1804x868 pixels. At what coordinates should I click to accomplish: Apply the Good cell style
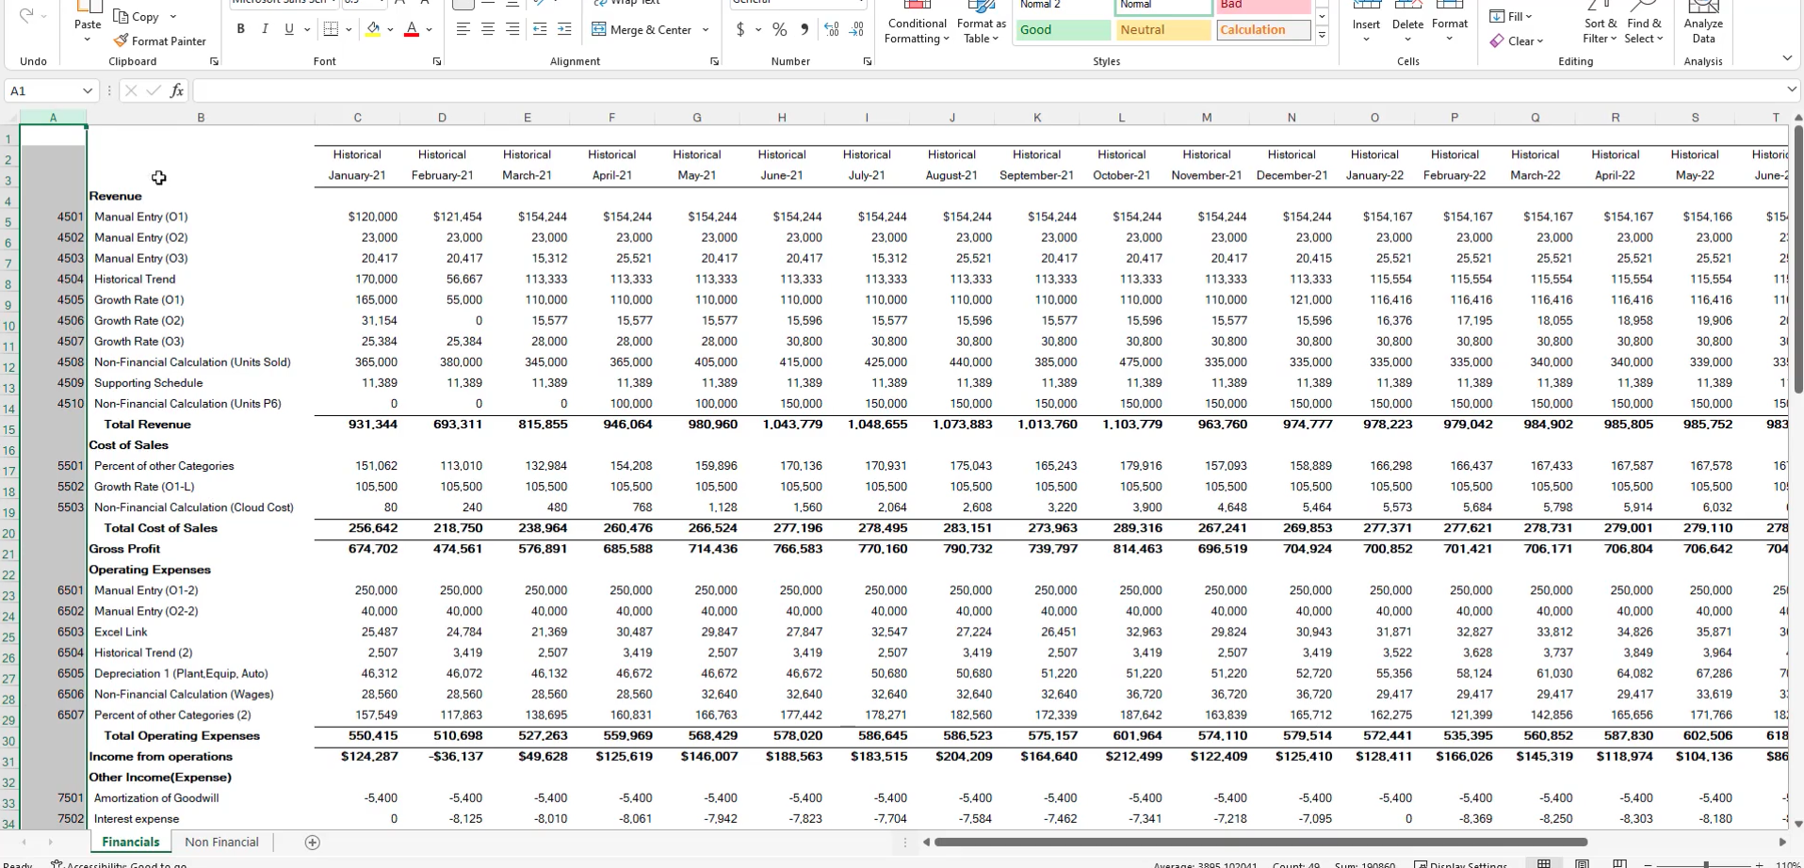pos(1063,30)
